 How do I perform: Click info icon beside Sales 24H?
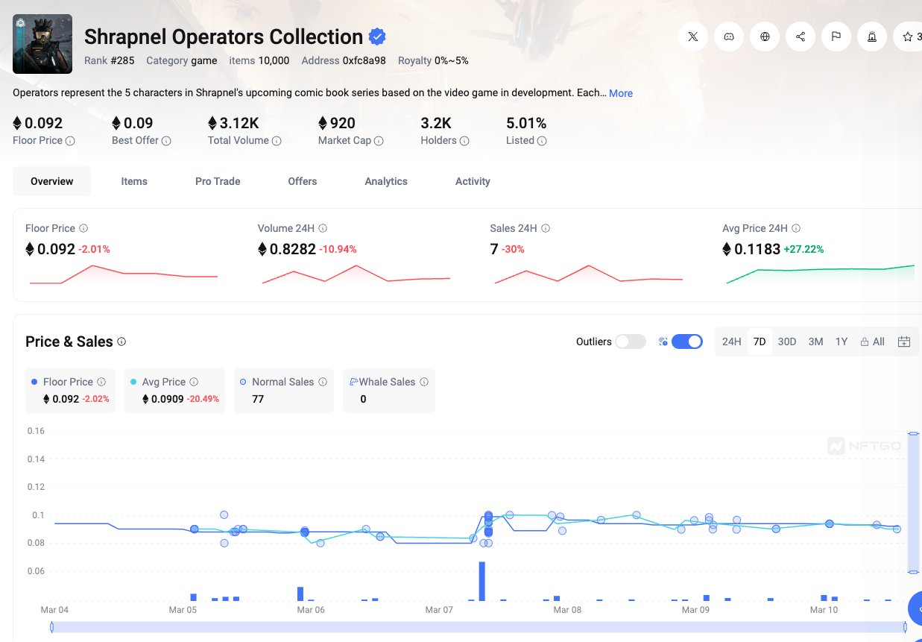tap(546, 229)
